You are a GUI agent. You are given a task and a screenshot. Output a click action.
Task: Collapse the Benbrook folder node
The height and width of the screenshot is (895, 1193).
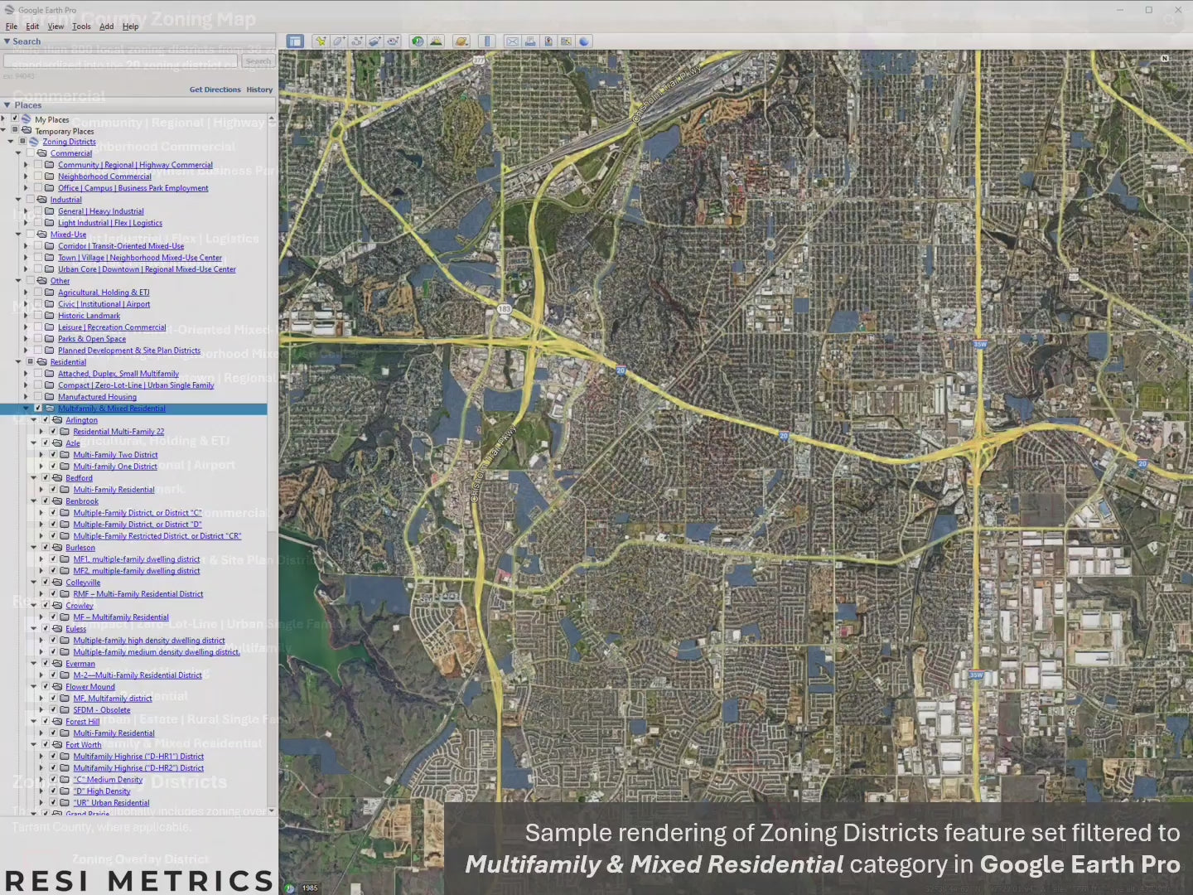tap(34, 501)
